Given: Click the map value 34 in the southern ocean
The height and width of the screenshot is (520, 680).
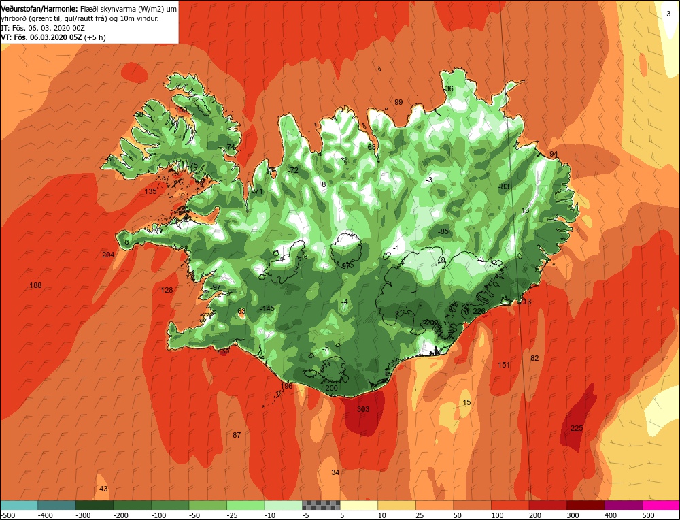Looking at the screenshot, I should (335, 472).
